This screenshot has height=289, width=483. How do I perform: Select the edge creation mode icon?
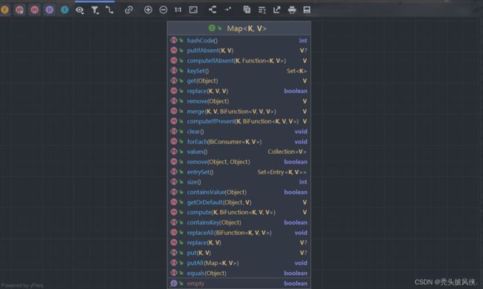[110, 10]
